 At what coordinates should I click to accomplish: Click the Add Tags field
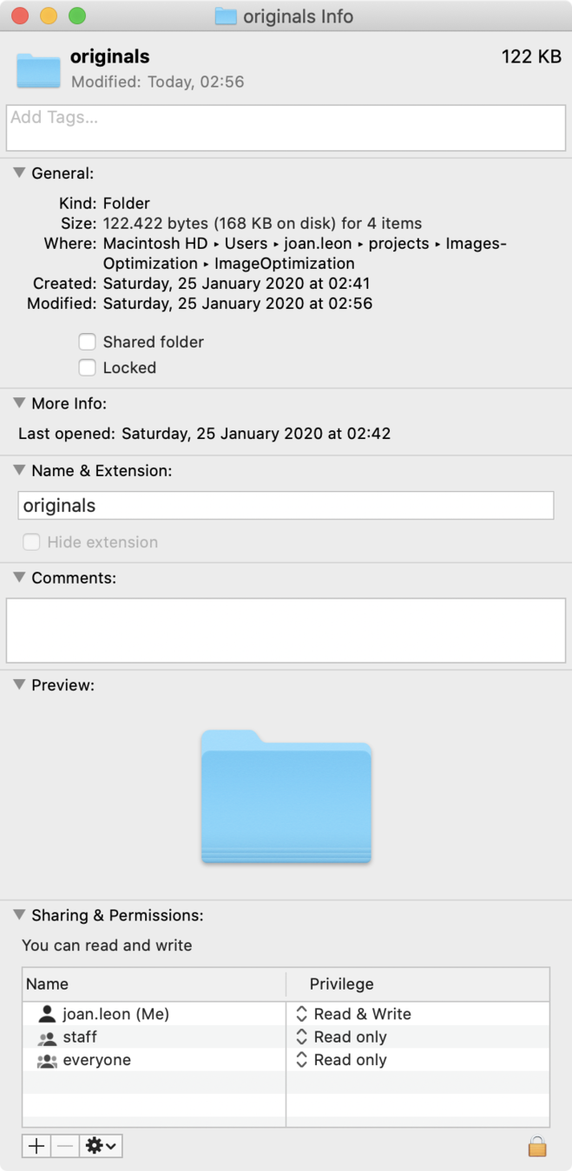pos(286,128)
